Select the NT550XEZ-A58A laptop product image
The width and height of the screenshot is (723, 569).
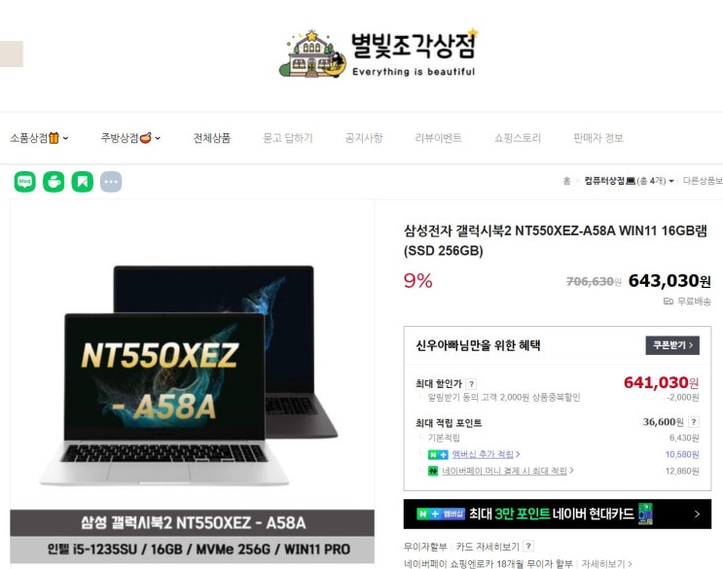[x=192, y=381]
